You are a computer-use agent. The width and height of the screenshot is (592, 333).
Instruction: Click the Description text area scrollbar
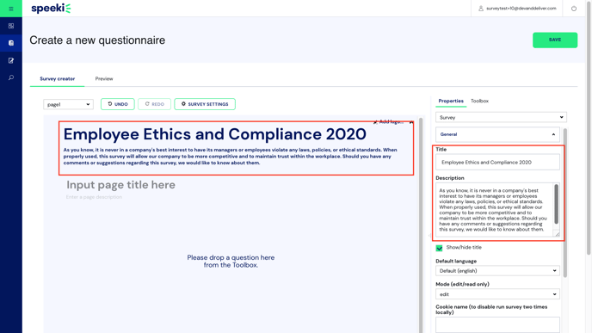pos(556,204)
